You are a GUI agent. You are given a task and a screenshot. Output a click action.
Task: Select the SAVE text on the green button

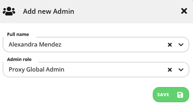(x=163, y=95)
